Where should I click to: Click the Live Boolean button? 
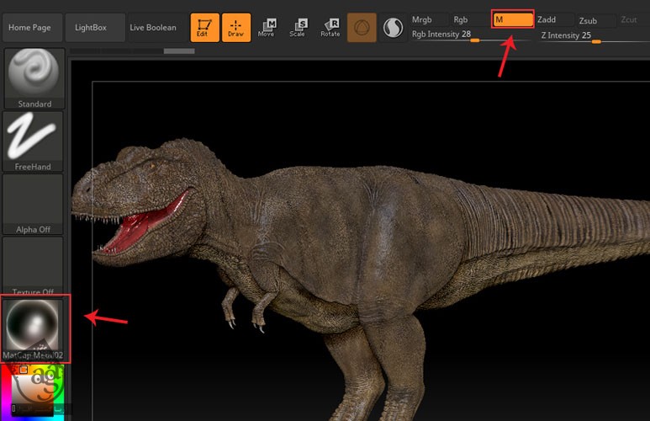coord(153,28)
